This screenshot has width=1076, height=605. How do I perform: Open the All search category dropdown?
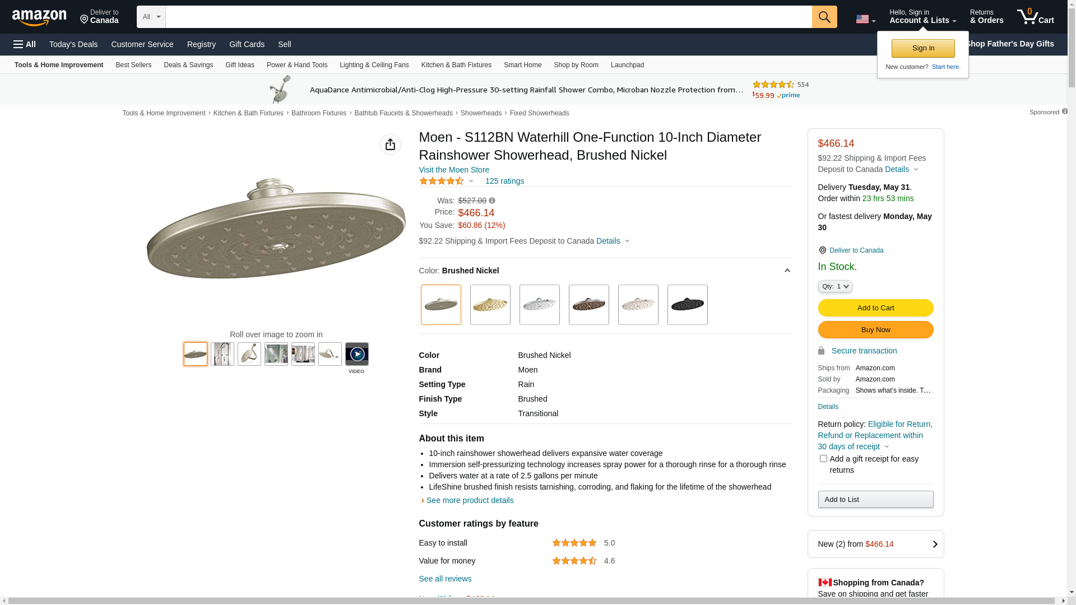(151, 17)
